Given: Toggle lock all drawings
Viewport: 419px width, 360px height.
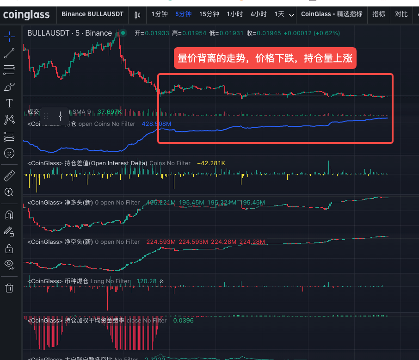Looking at the screenshot, I should tap(9, 248).
